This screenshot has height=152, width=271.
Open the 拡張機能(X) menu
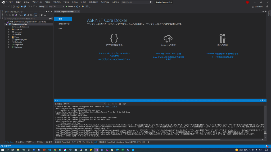coord(93,2)
